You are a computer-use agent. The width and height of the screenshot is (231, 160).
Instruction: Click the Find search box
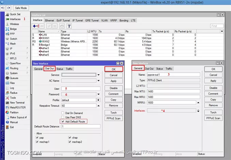pos(217,26)
